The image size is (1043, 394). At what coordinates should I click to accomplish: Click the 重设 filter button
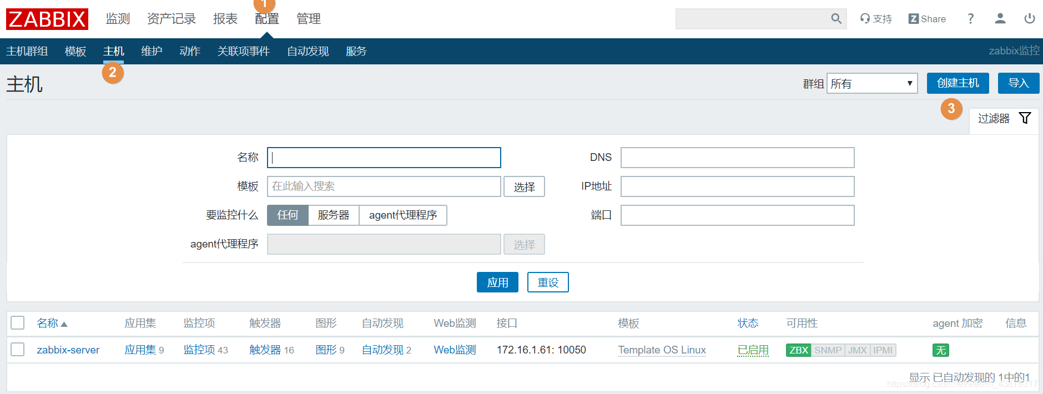[x=548, y=282]
